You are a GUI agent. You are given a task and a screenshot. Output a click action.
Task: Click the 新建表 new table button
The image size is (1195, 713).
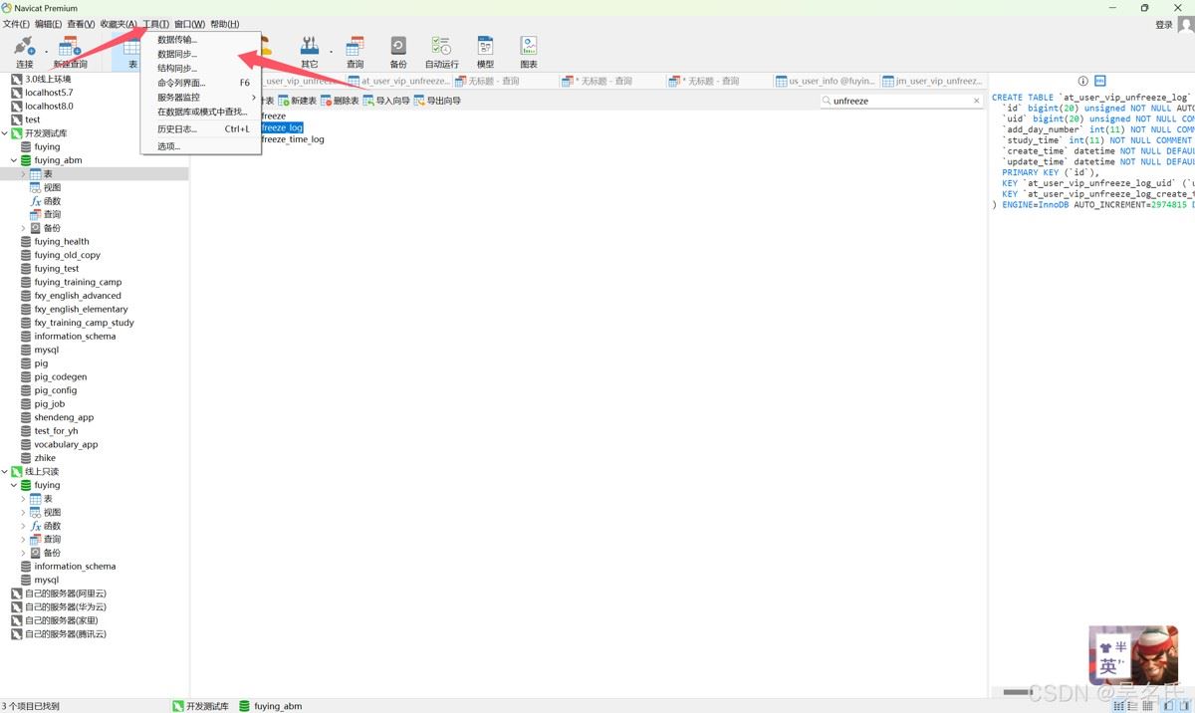[297, 101]
